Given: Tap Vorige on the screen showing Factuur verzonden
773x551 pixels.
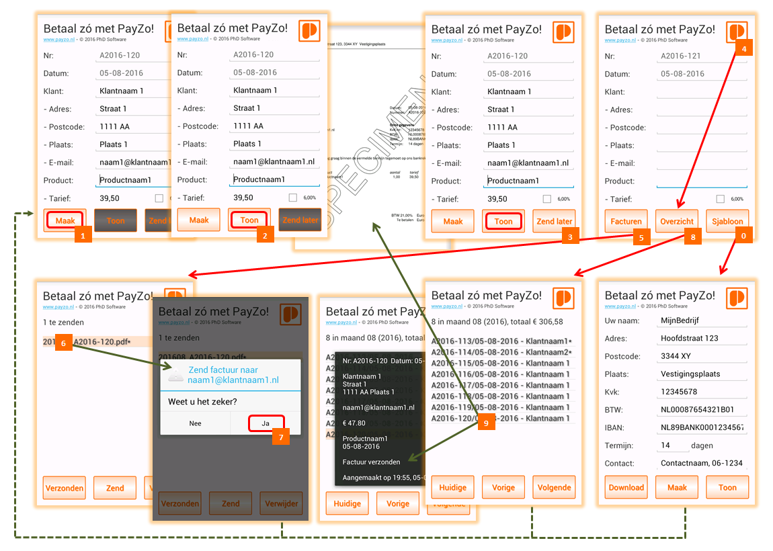Looking at the screenshot, I should pyautogui.click(x=398, y=503).
